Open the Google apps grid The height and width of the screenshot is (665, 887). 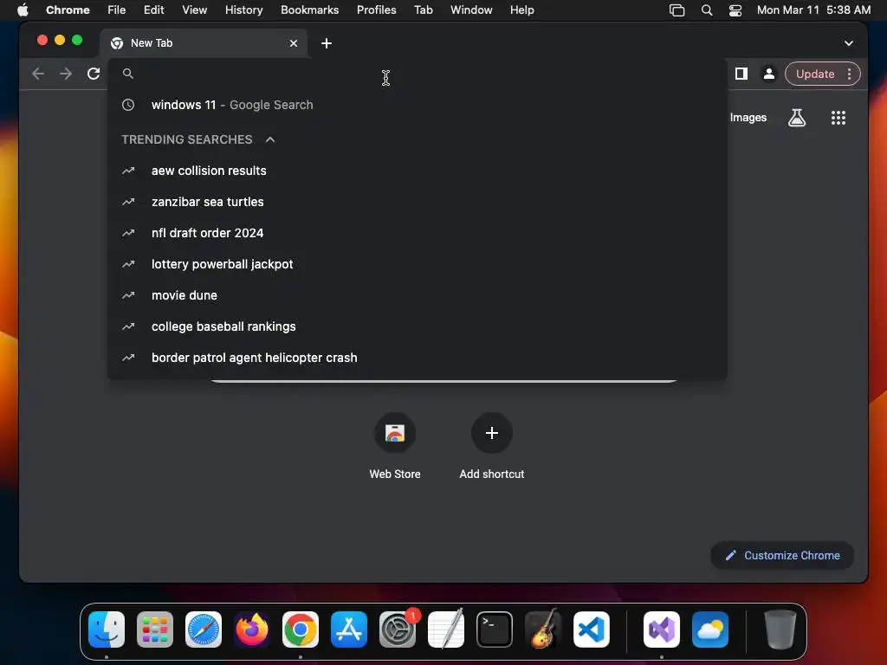[838, 118]
